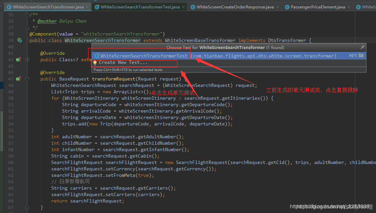Click class icon of WhiteScreenSearchTransformerTest popup entry
This screenshot has height=213, width=376.
(x=97, y=56)
